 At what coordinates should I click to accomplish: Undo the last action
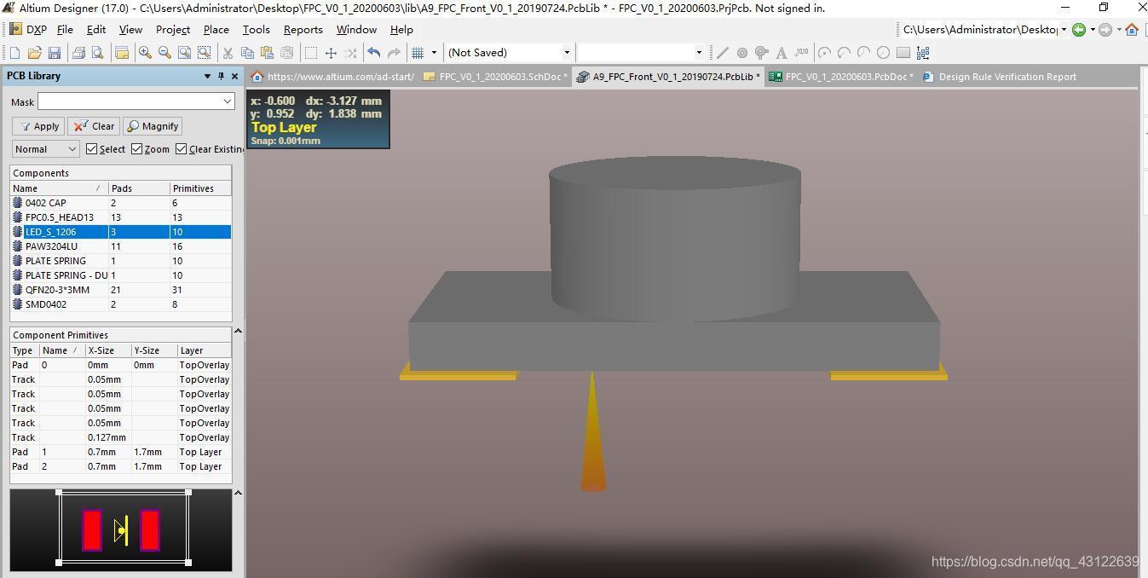pyautogui.click(x=373, y=53)
